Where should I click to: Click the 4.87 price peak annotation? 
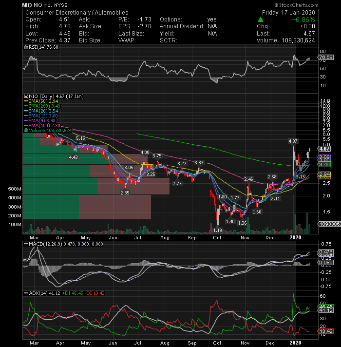(293, 141)
